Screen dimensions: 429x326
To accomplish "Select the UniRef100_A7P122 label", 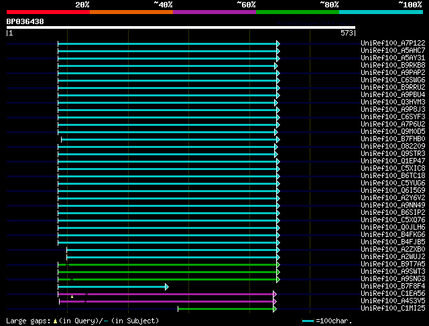I will (x=393, y=43).
